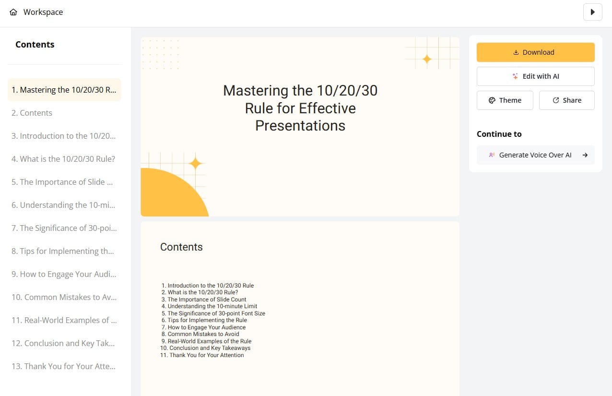Open slide 9 How to Engage Your Audience

64,274
